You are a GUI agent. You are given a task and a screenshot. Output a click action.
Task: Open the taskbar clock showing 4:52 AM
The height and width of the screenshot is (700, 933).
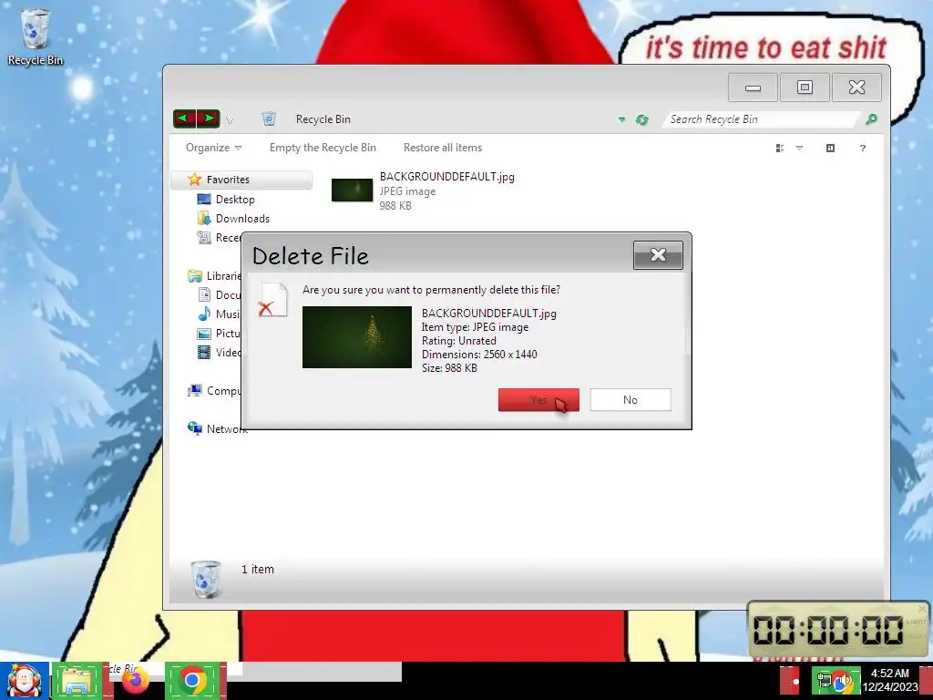point(890,680)
